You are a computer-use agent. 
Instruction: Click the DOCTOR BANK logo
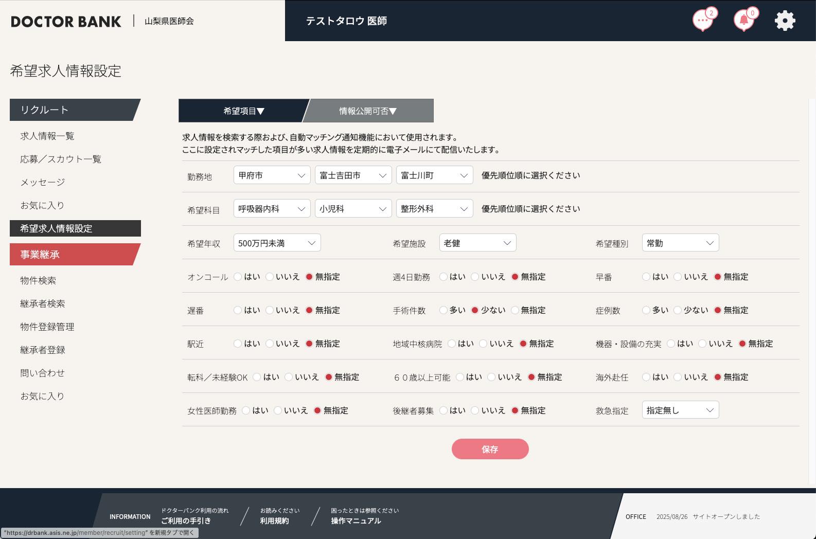pos(66,22)
